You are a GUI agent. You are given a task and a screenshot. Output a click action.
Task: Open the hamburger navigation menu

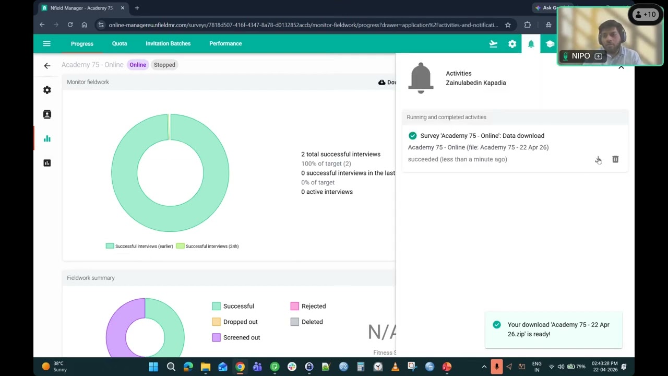(46, 43)
